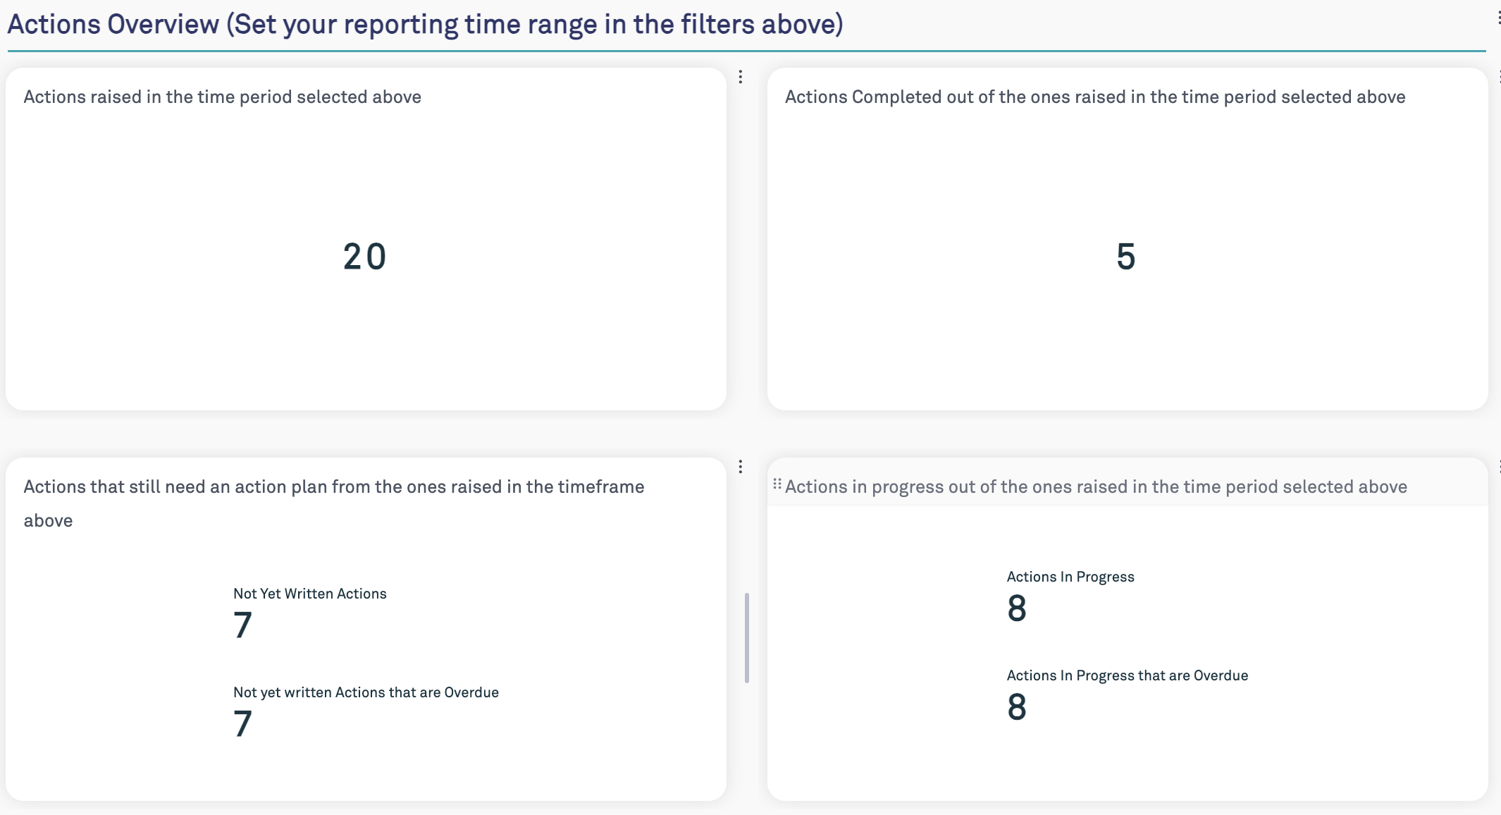Click the vertical scrollbar between the lower tiles

tap(747, 638)
